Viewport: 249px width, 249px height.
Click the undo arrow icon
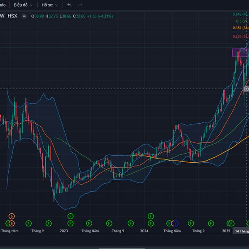point(69,5)
